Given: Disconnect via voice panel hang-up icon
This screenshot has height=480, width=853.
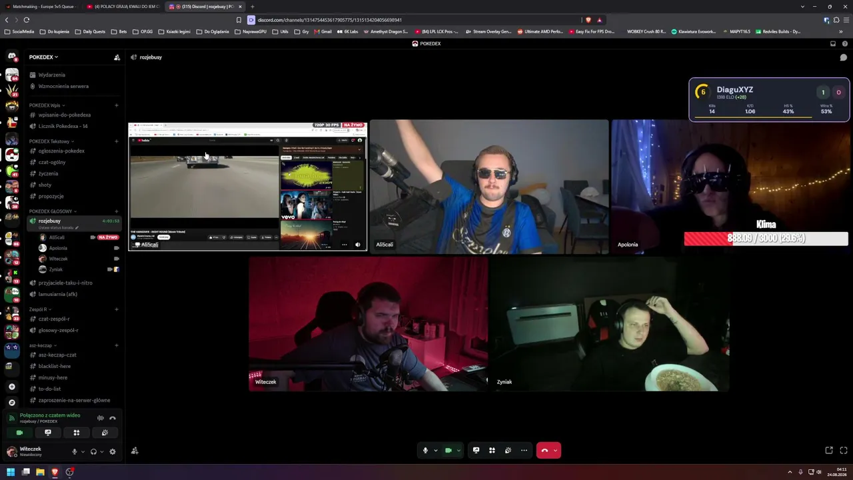Looking at the screenshot, I should point(113,418).
